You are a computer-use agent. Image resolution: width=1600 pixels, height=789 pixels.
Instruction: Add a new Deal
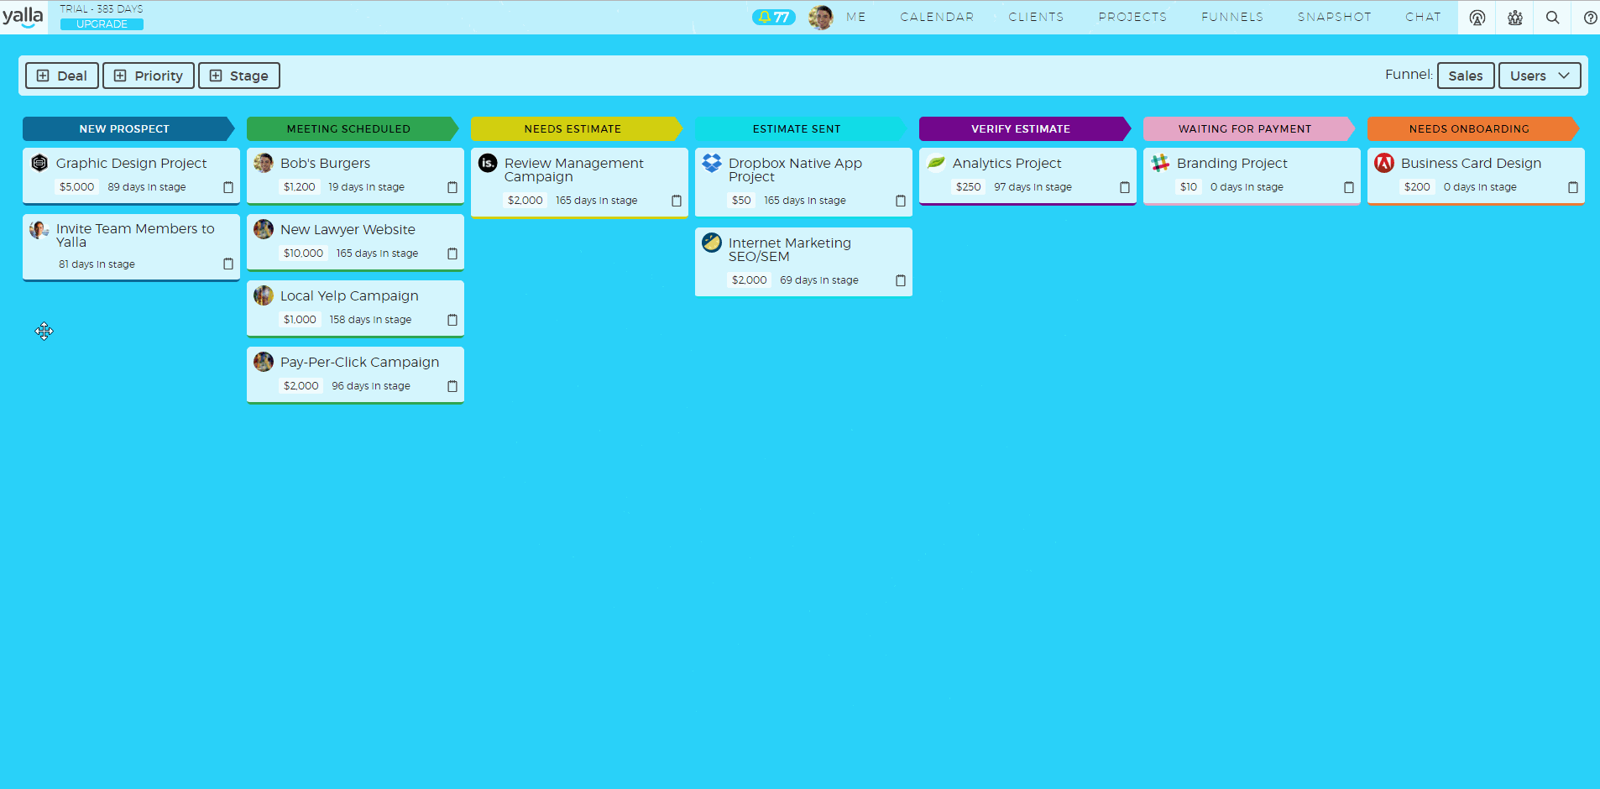click(62, 76)
